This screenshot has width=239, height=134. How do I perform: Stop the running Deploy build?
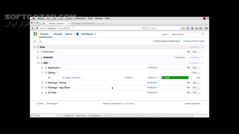(x=199, y=78)
